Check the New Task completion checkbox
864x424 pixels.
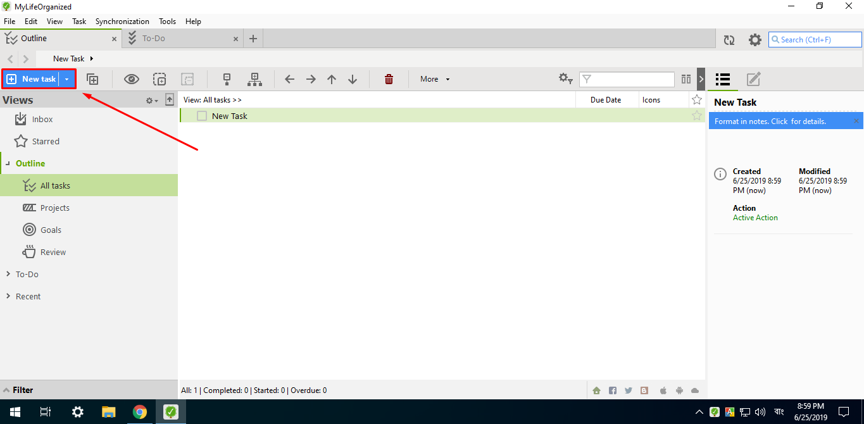pos(202,116)
